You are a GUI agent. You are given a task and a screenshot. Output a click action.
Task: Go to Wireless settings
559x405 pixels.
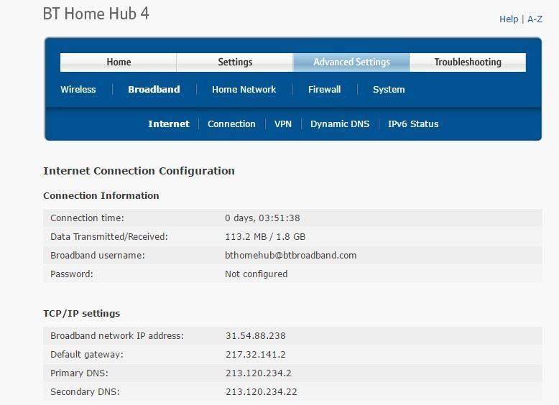pos(78,90)
